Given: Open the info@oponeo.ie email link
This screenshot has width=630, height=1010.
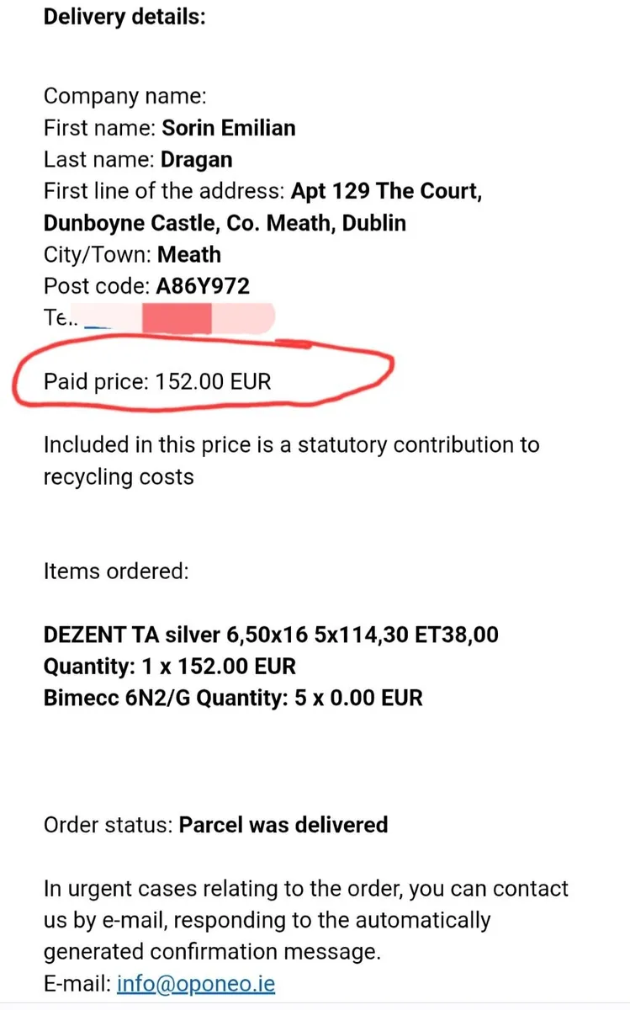Looking at the screenshot, I should tap(196, 983).
